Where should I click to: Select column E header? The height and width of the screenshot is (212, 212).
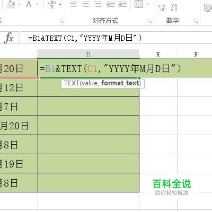pos(158,55)
